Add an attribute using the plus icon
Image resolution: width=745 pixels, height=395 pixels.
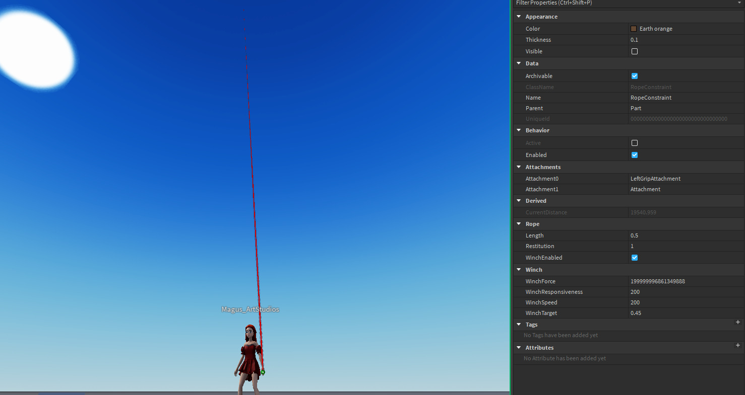737,346
